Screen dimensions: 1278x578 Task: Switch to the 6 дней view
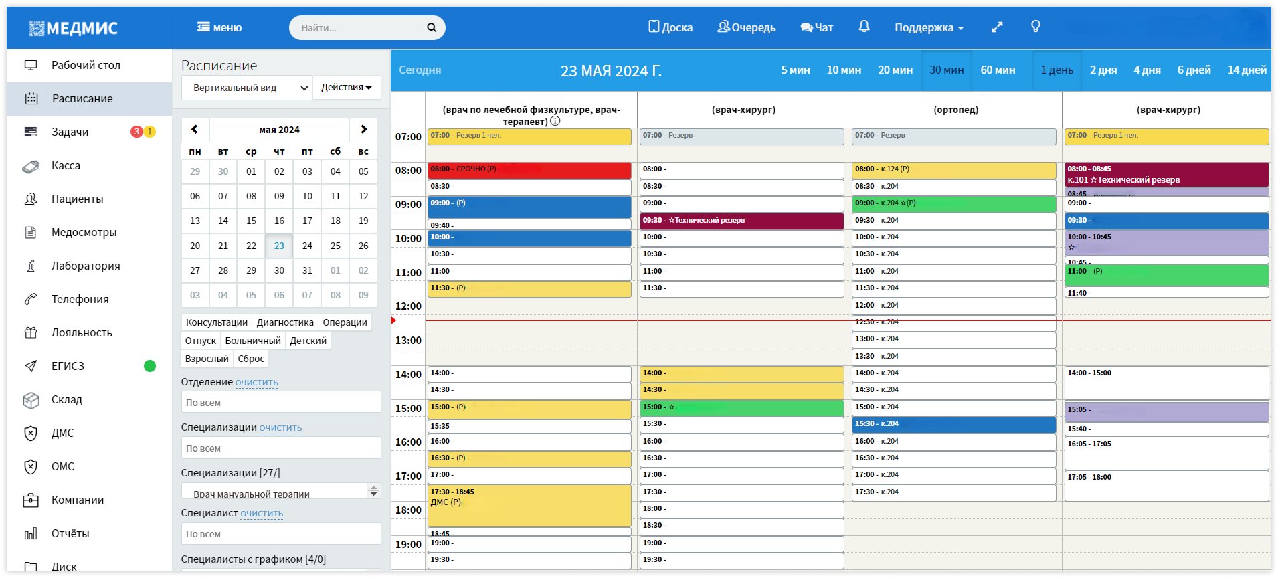click(1194, 70)
